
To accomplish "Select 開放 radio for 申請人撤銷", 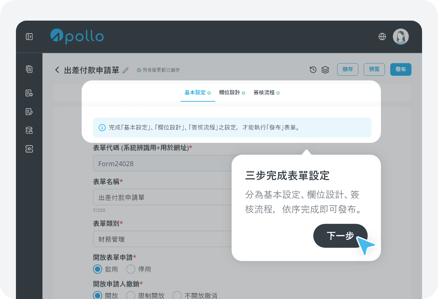I will [98, 295].
